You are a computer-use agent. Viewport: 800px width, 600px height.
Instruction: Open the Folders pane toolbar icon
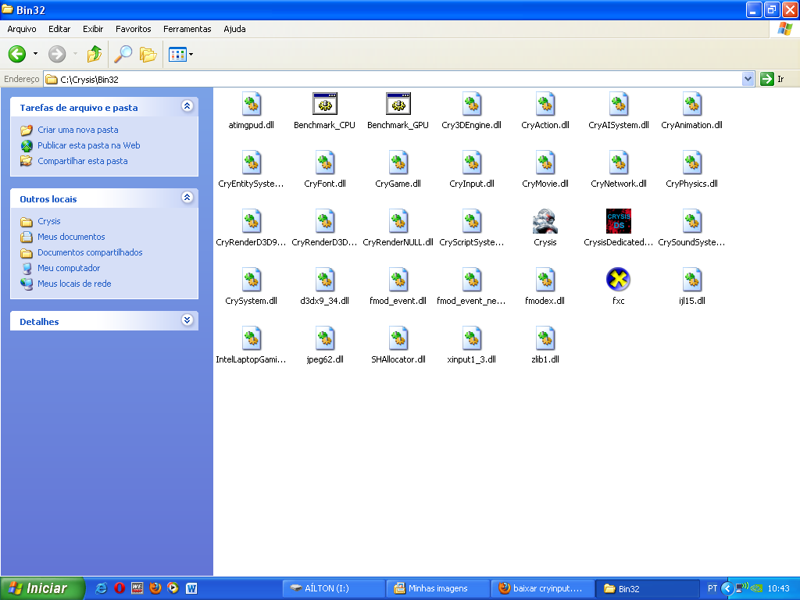click(x=148, y=54)
